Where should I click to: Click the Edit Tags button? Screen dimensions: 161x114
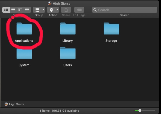[x=79, y=10]
